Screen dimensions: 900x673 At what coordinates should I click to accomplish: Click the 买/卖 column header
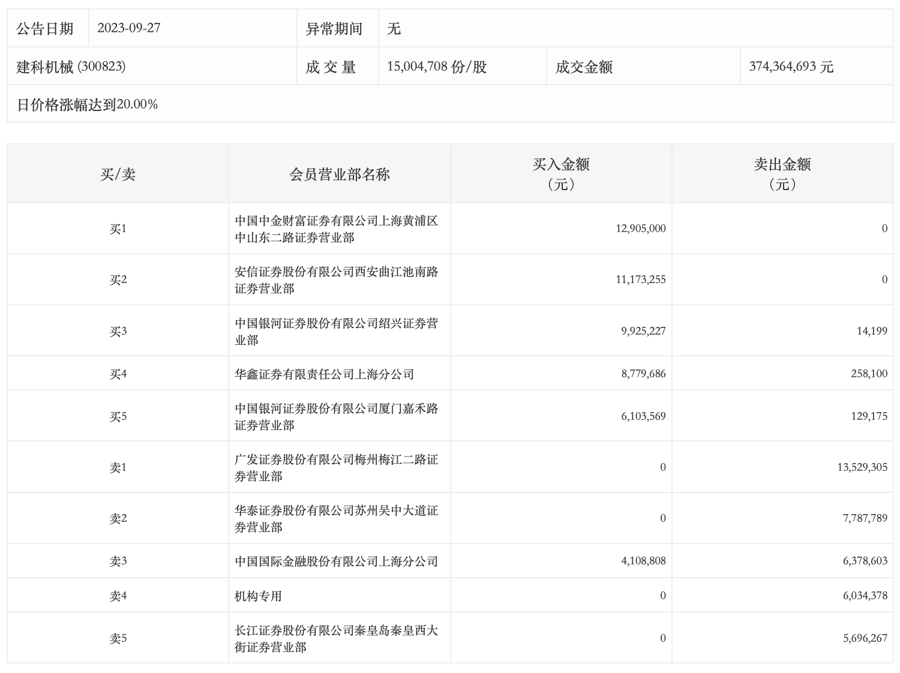[x=118, y=174]
